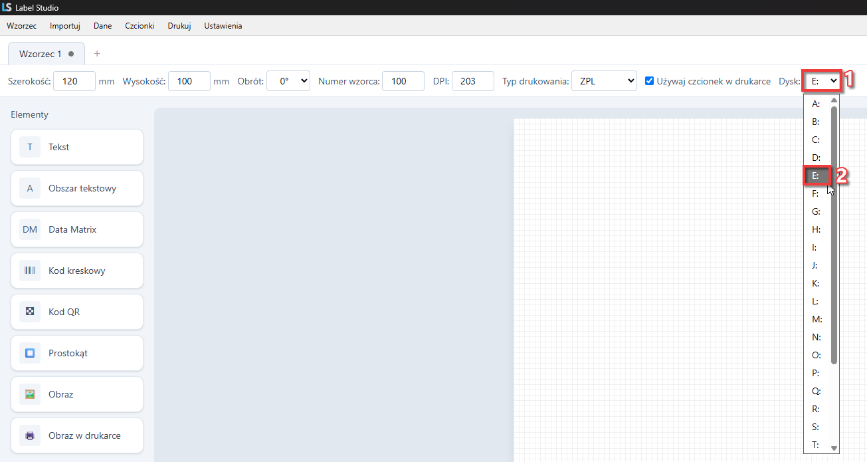The image size is (867, 462).
Task: Open the Drukuj menu
Action: (179, 26)
